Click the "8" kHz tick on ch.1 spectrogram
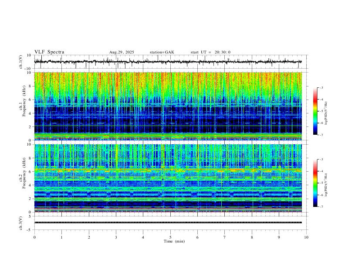The image size is (345, 266). coord(30,86)
